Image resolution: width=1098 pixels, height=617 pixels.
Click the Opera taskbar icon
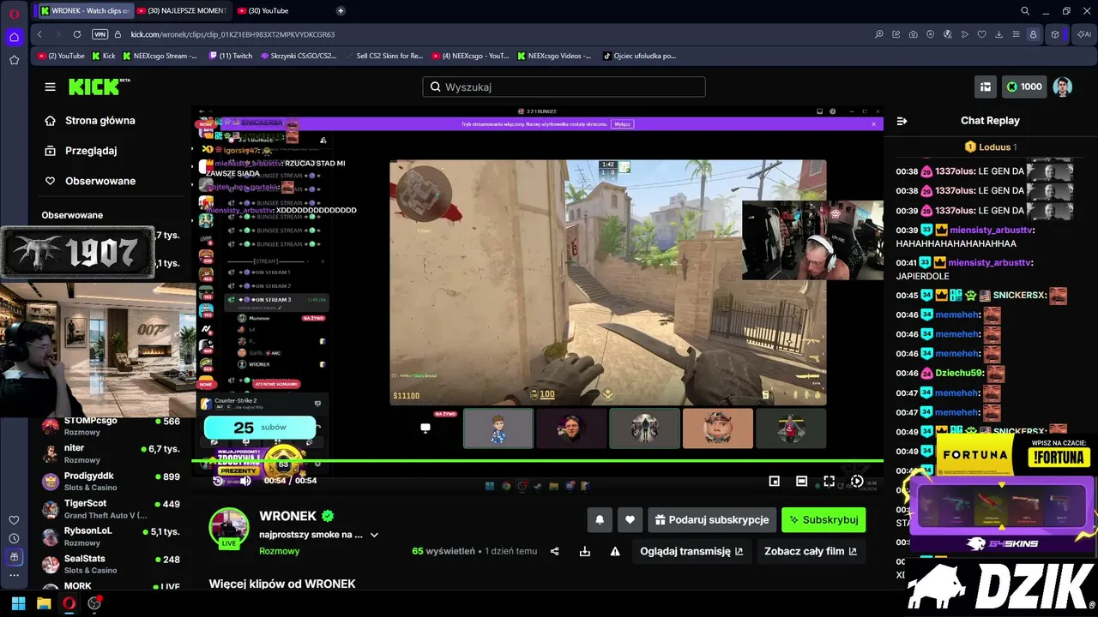click(69, 603)
